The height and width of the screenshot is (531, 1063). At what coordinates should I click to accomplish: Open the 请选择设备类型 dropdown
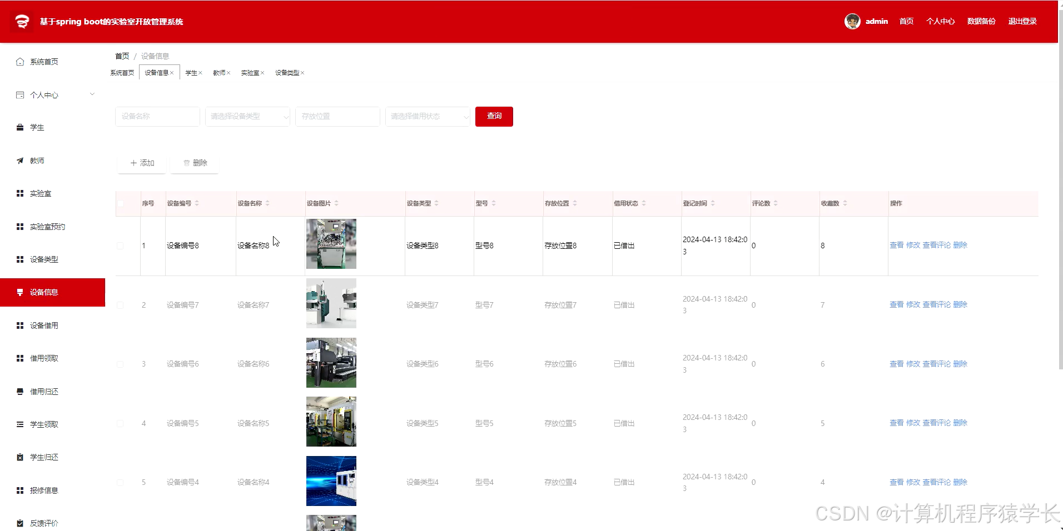click(x=247, y=117)
